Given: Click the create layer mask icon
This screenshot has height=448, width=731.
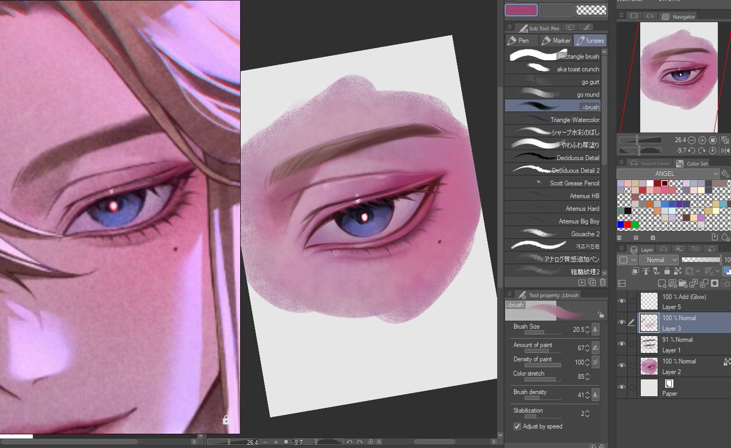Looking at the screenshot, I should (x=715, y=283).
